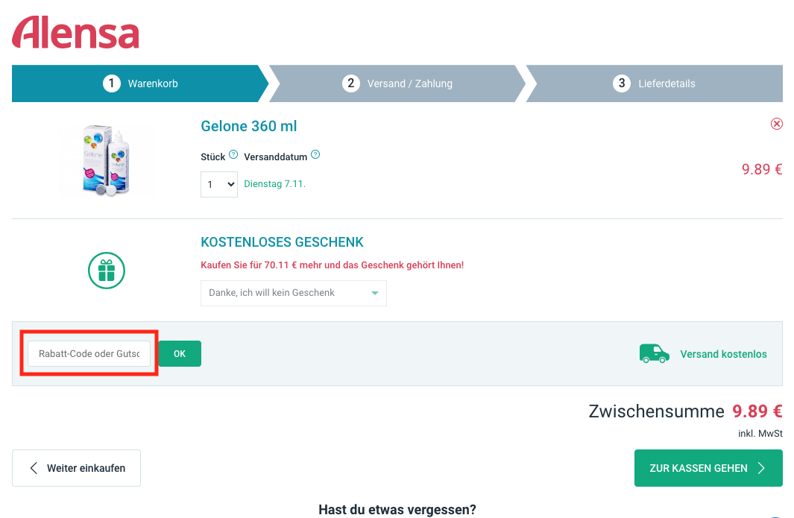Click the Weiter einkaufen button

(77, 468)
